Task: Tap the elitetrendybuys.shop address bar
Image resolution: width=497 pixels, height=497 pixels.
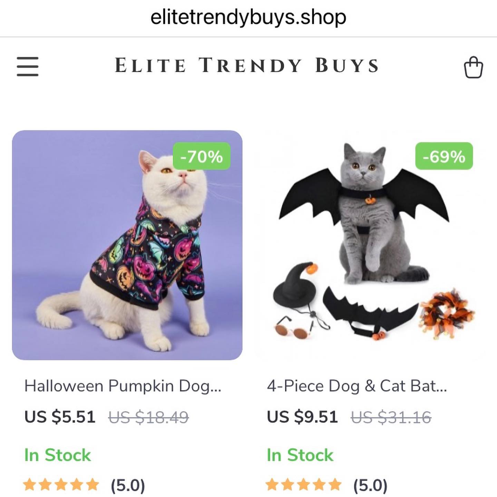Action: pos(248,17)
